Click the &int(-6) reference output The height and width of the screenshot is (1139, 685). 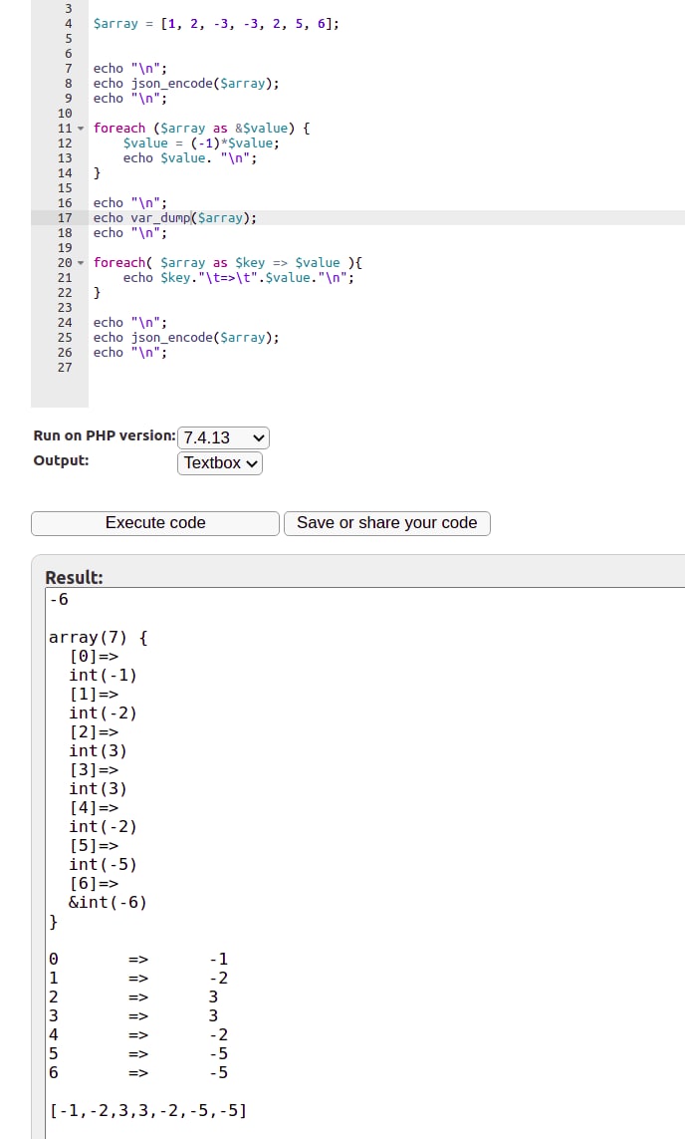pyautogui.click(x=108, y=902)
